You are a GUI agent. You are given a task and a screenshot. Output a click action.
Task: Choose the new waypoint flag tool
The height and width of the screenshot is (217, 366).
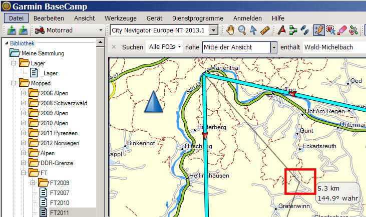[x=282, y=30]
